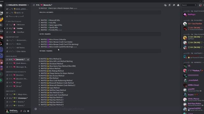The width and height of the screenshot is (204, 114).
Task: Open the green compass server icon
Action: click(1, 80)
